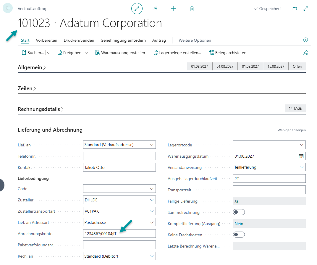
Task: Open page in new window icon
Action: point(295,9)
